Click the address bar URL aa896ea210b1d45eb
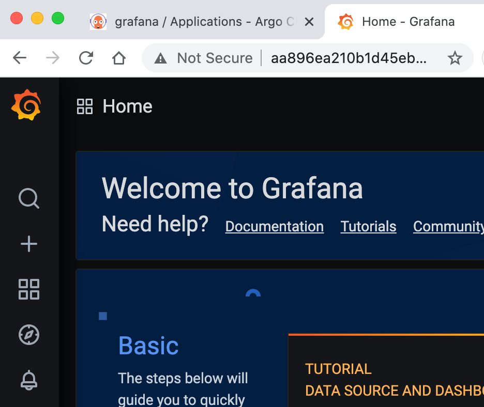The width and height of the screenshot is (484, 407). point(349,58)
